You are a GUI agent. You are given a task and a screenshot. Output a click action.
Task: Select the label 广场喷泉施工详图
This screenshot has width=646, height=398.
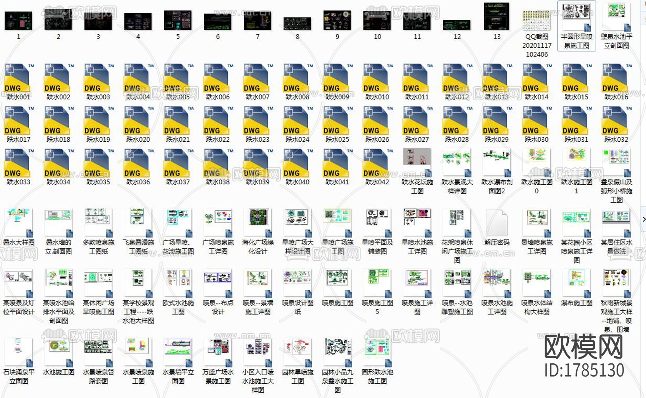[218, 247]
